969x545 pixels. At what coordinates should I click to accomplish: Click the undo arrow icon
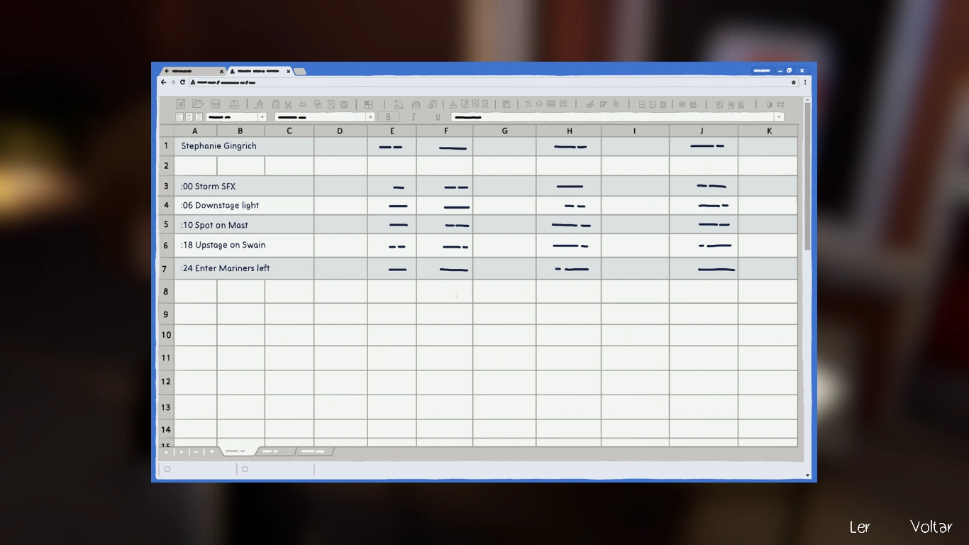[x=302, y=104]
